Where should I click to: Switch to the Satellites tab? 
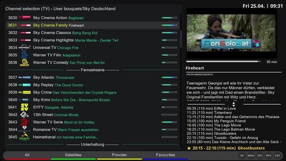pyautogui.click(x=73, y=155)
